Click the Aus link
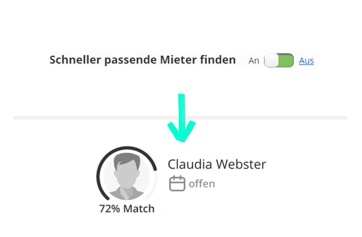Image resolution: width=362 pixels, height=237 pixels. [306, 61]
